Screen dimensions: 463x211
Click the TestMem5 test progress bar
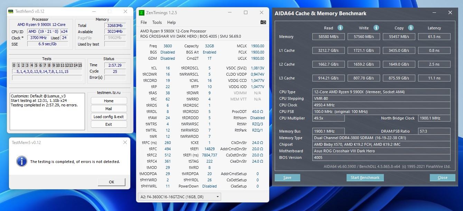click(47, 77)
